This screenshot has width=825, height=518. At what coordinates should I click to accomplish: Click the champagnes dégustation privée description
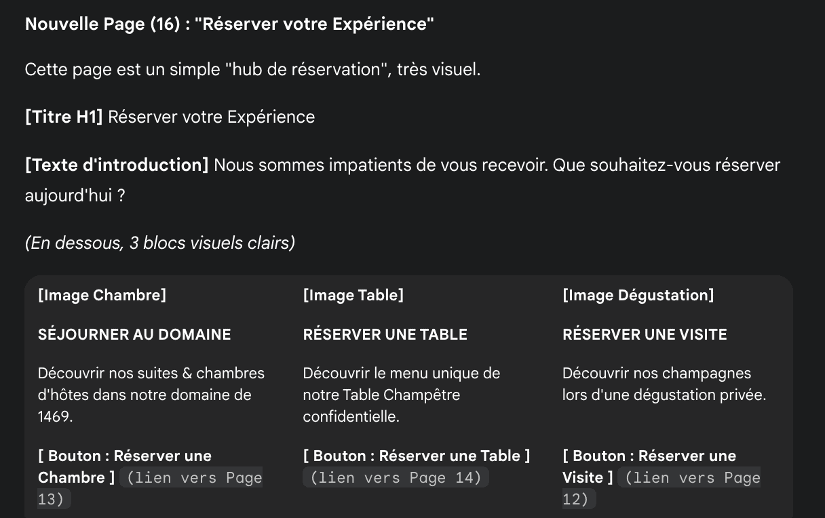click(664, 384)
